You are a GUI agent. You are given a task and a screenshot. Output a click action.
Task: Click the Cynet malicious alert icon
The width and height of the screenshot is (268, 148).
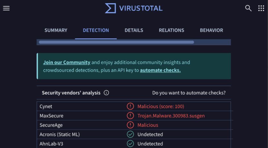coord(130,106)
